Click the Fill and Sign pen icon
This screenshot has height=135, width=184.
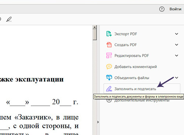click(x=109, y=89)
